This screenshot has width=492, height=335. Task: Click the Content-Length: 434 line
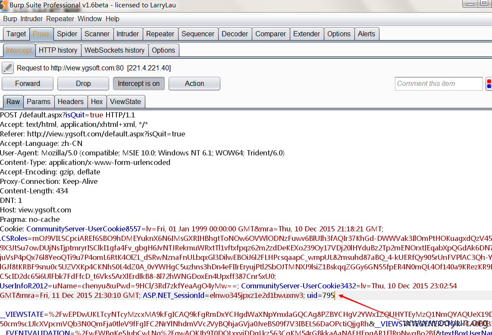34,191
